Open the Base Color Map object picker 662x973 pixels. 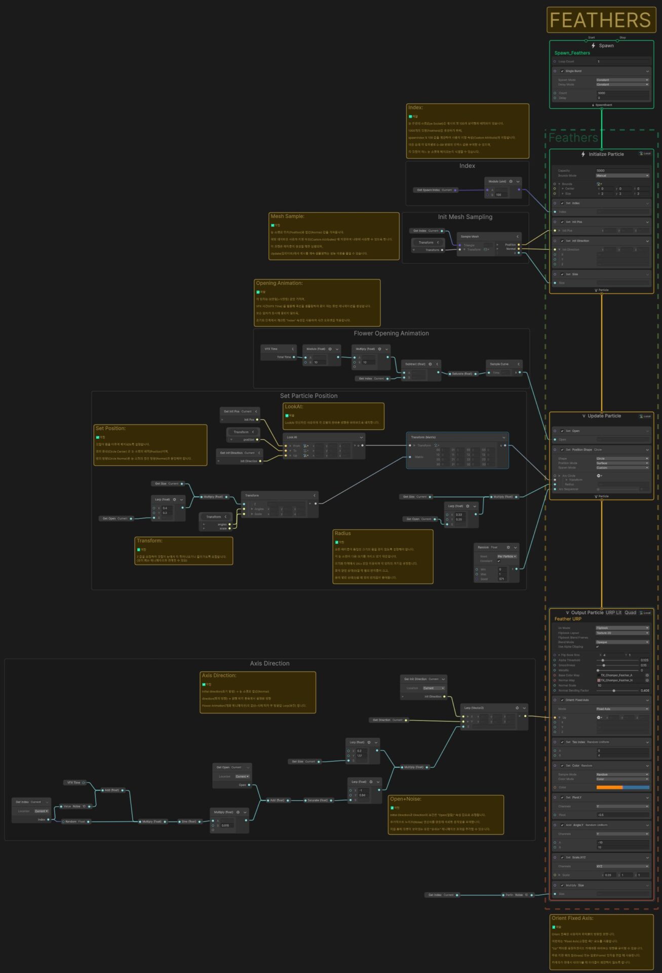click(x=647, y=676)
